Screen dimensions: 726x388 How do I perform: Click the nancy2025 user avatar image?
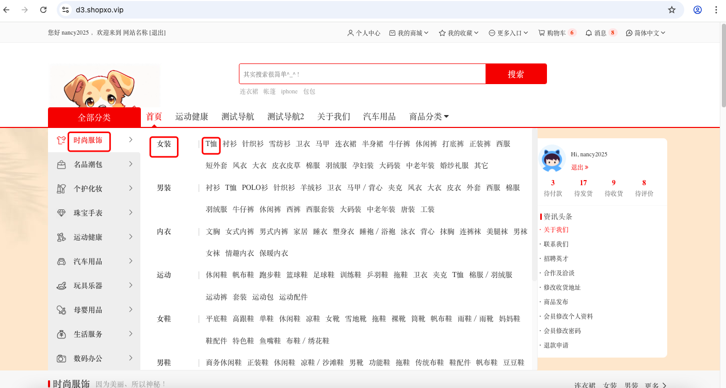552,159
